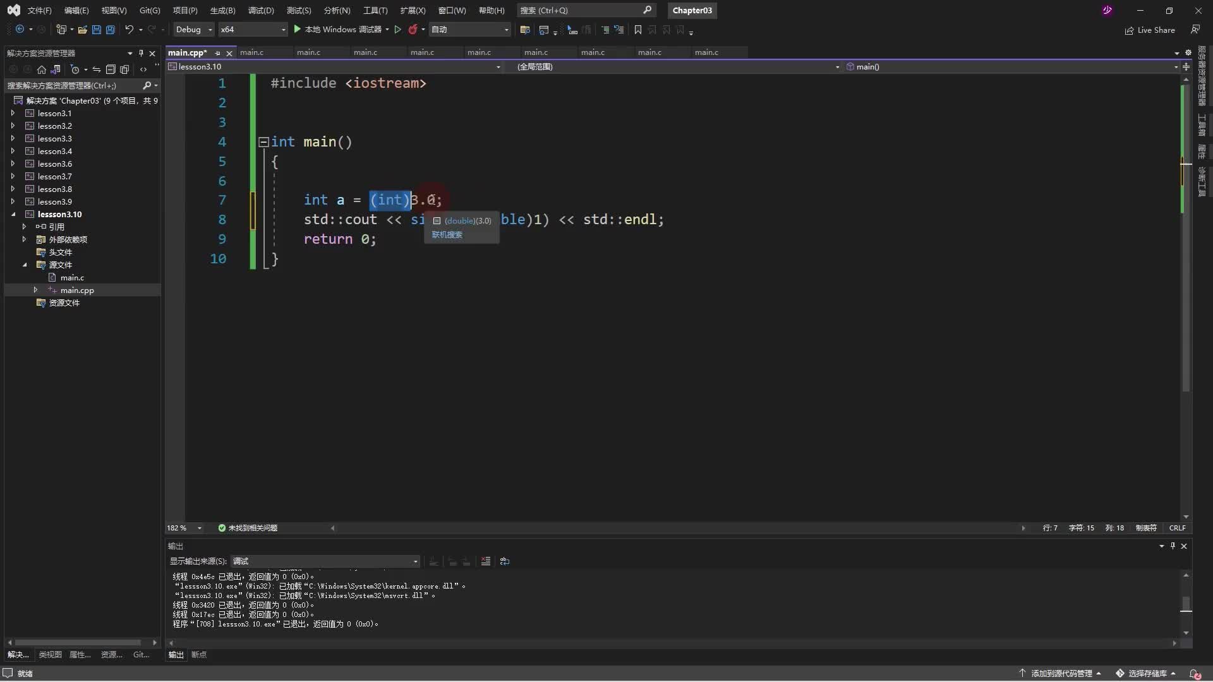Open the 文件(F) menu

[x=39, y=10]
